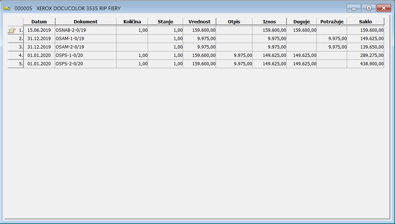The height and width of the screenshot is (224, 395).
Task: Sort by the Datum column header
Action: coord(39,22)
